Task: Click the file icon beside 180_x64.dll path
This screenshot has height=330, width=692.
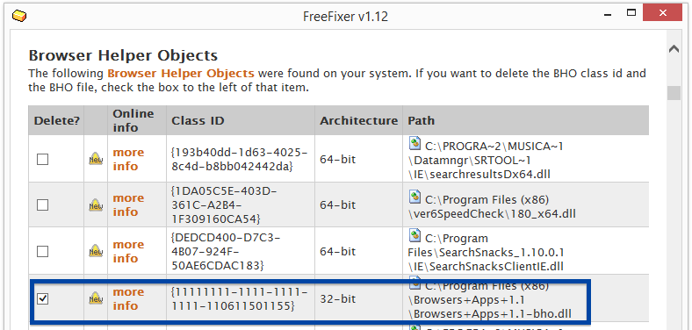Action: (x=414, y=197)
